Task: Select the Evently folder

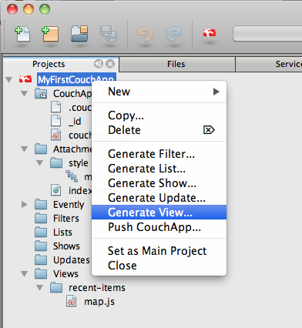Action: (69, 205)
